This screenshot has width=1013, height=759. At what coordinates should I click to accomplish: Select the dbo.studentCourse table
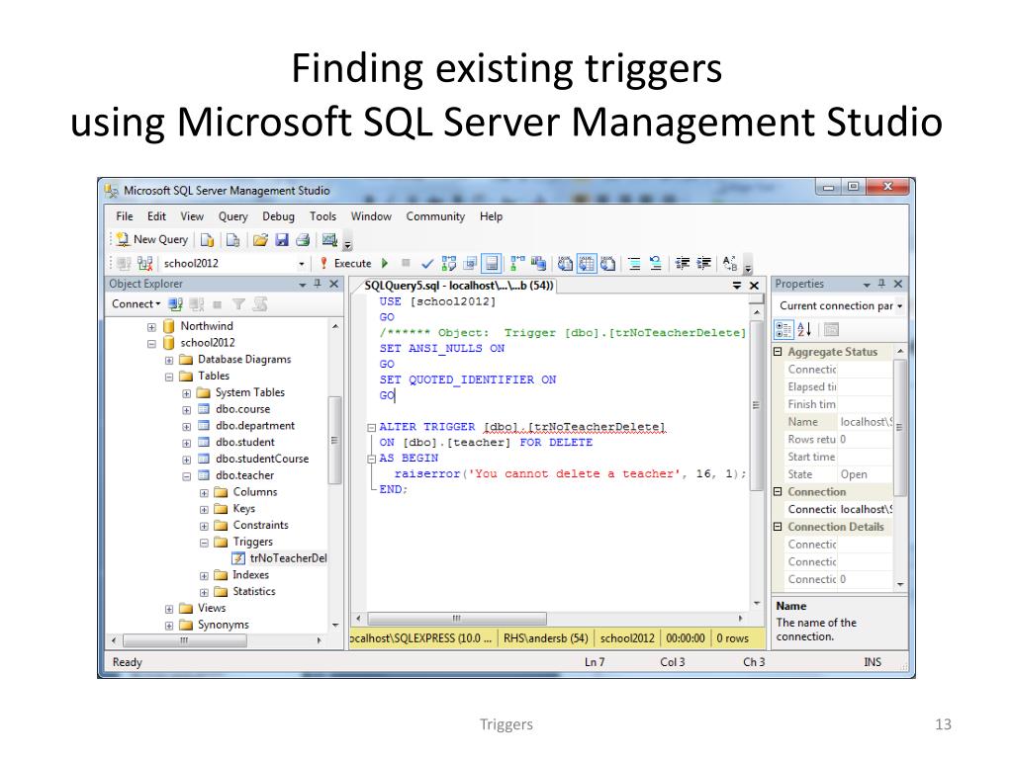pos(253,459)
